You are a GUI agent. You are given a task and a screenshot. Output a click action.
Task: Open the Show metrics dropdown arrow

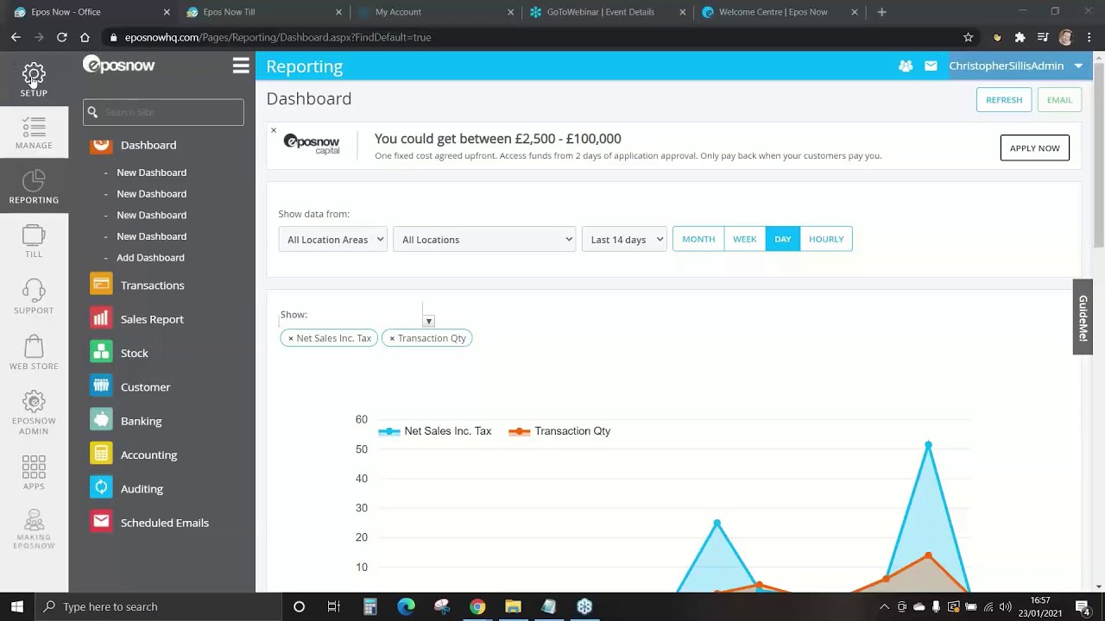click(428, 321)
